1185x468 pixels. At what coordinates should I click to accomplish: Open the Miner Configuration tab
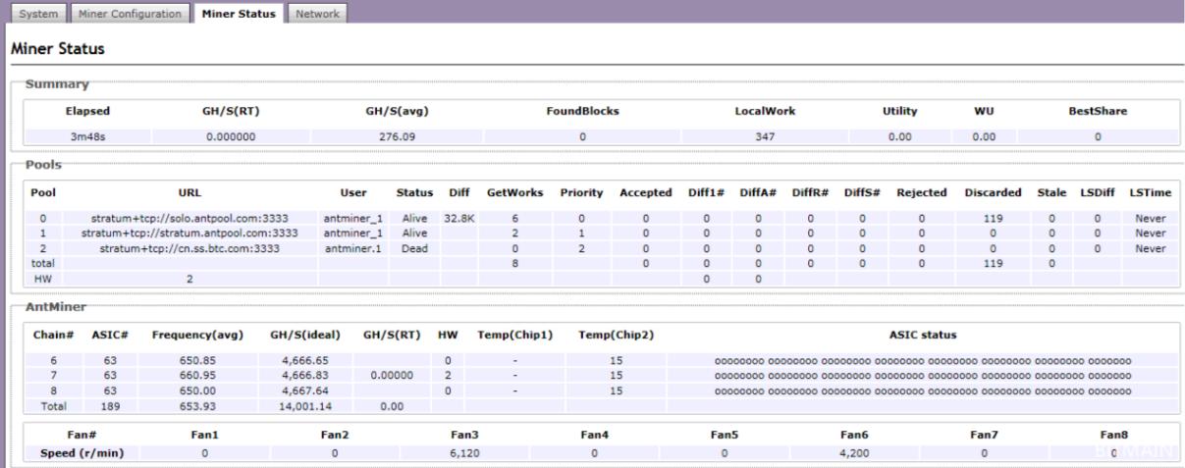tap(130, 15)
